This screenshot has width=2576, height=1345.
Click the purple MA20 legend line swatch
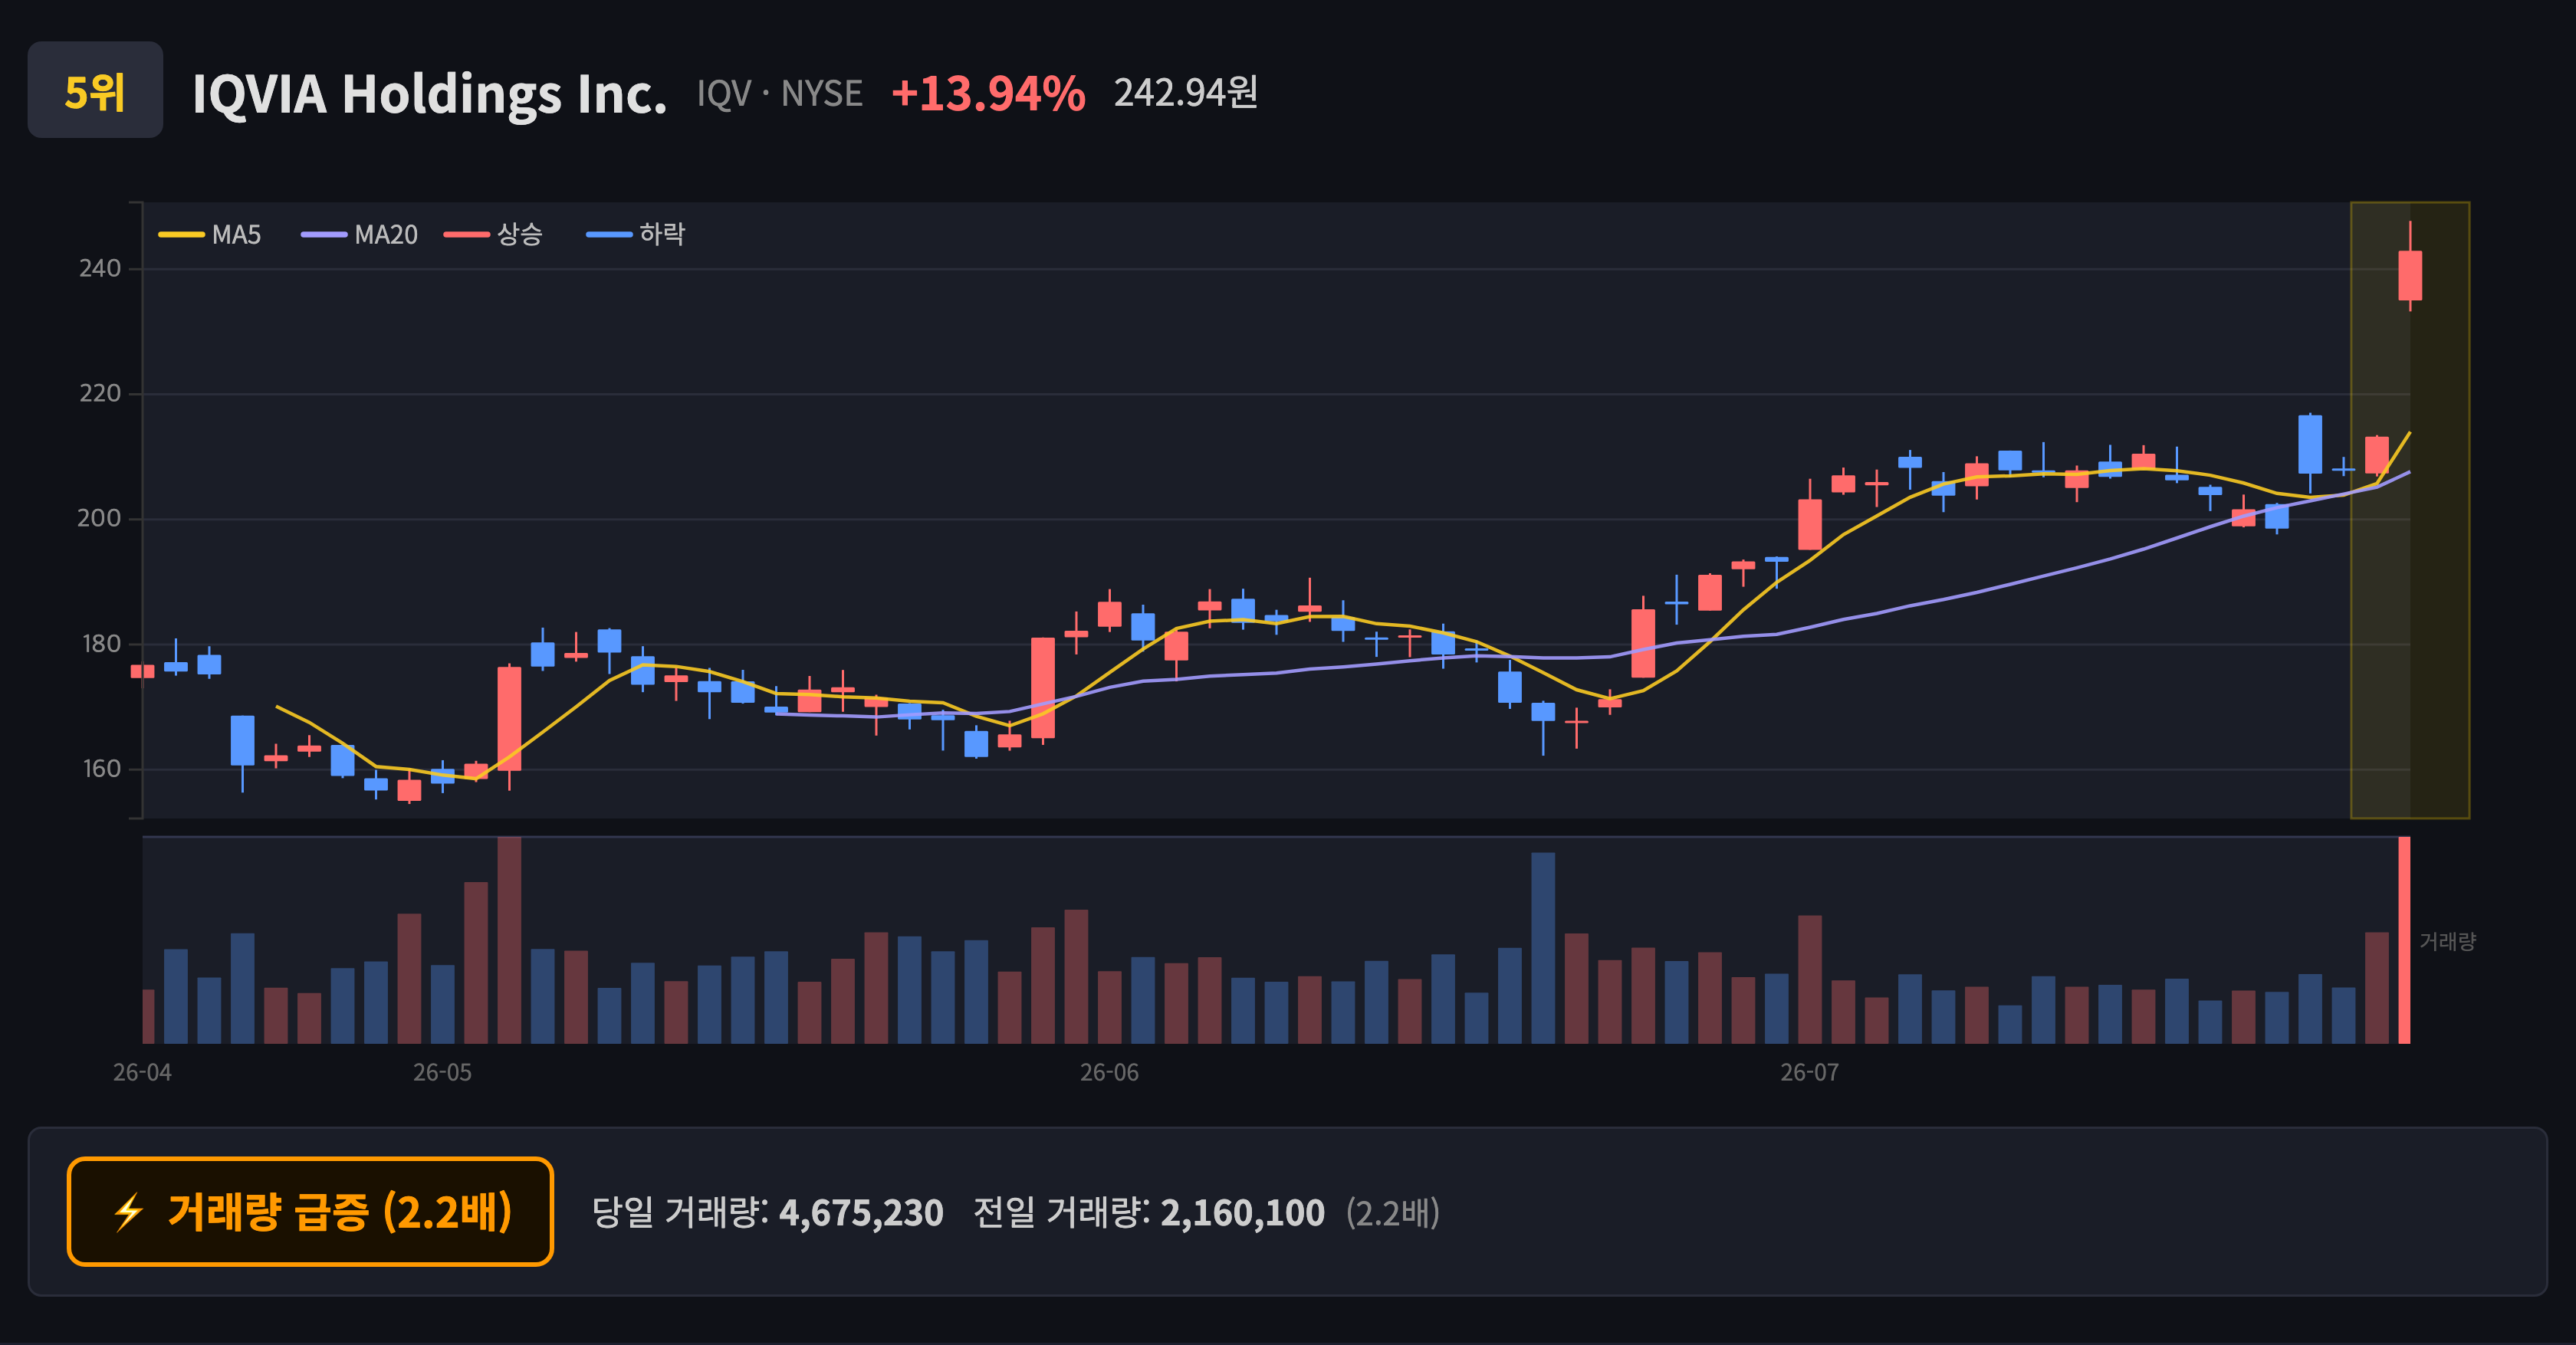pyautogui.click(x=324, y=235)
